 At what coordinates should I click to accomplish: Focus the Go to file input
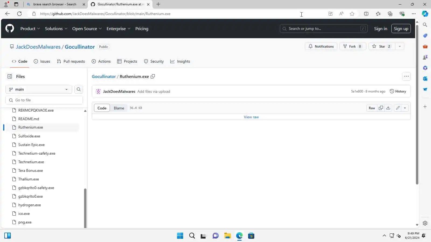(x=44, y=100)
